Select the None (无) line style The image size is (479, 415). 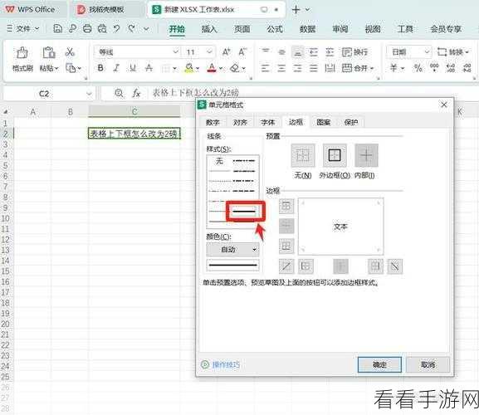[x=220, y=161]
